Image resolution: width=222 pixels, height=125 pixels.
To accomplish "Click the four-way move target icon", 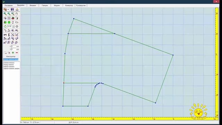I will 17,26.
